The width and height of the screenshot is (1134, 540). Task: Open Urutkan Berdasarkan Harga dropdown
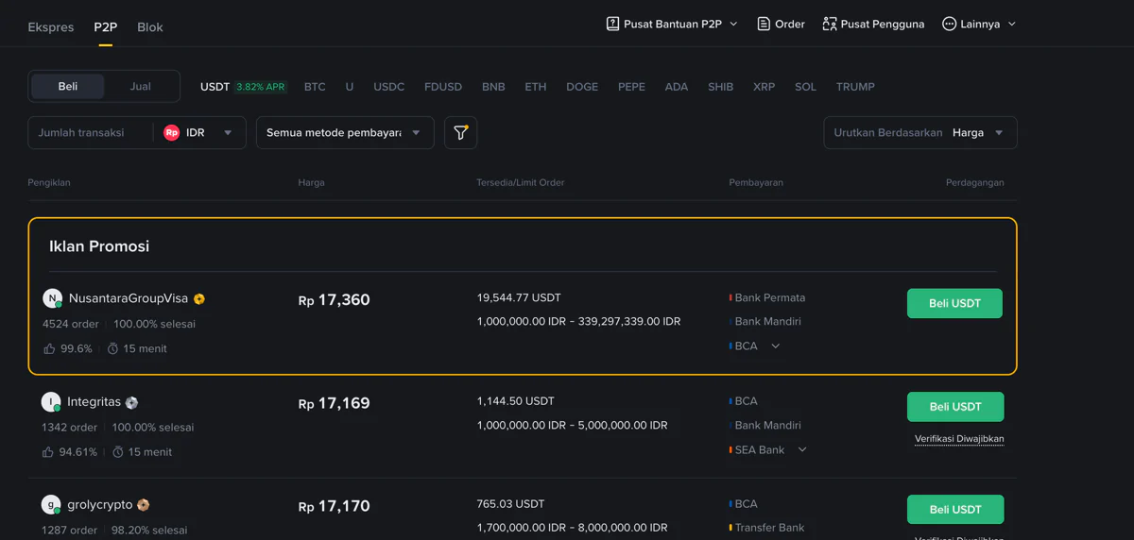pos(920,133)
